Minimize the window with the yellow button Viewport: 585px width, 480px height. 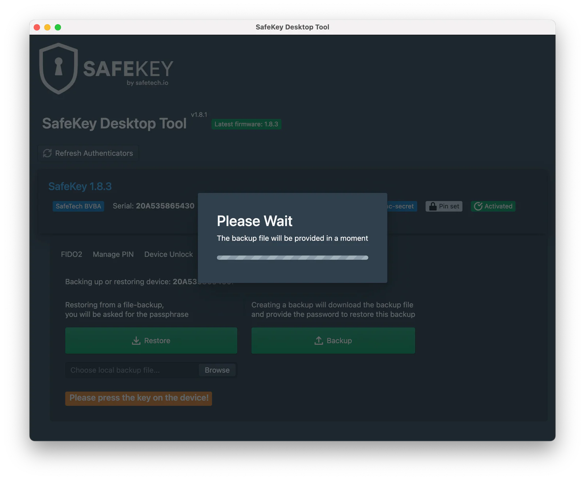point(48,27)
